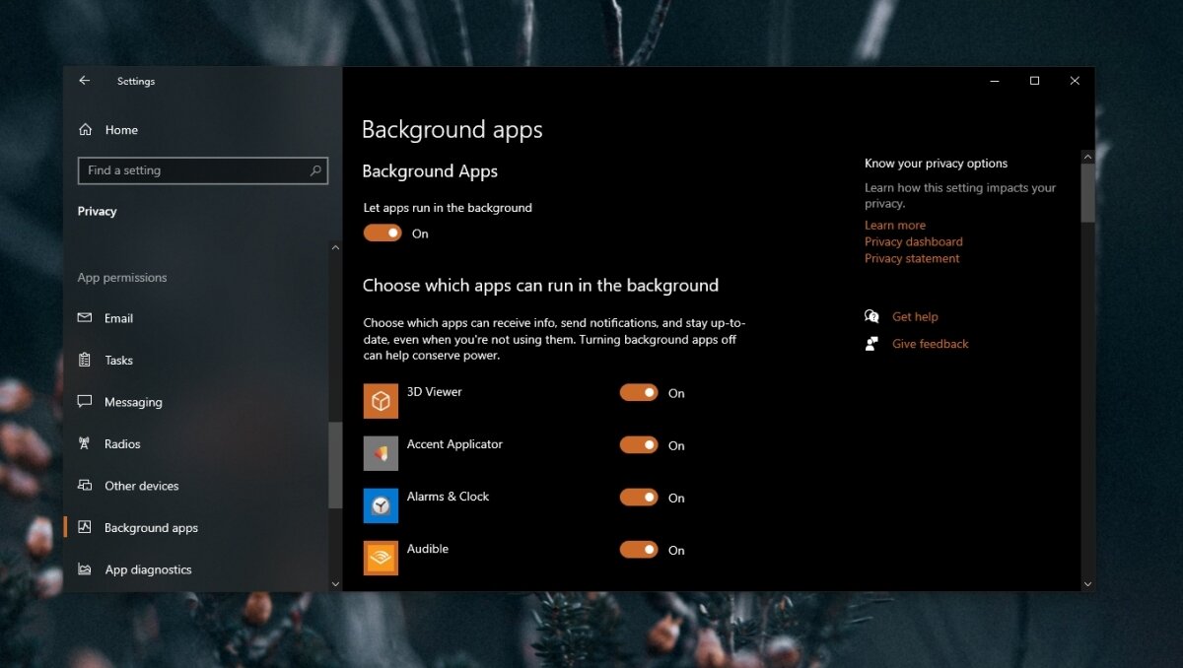The image size is (1183, 668).
Task: Select App diagnostics in the sidebar
Action: pyautogui.click(x=148, y=569)
